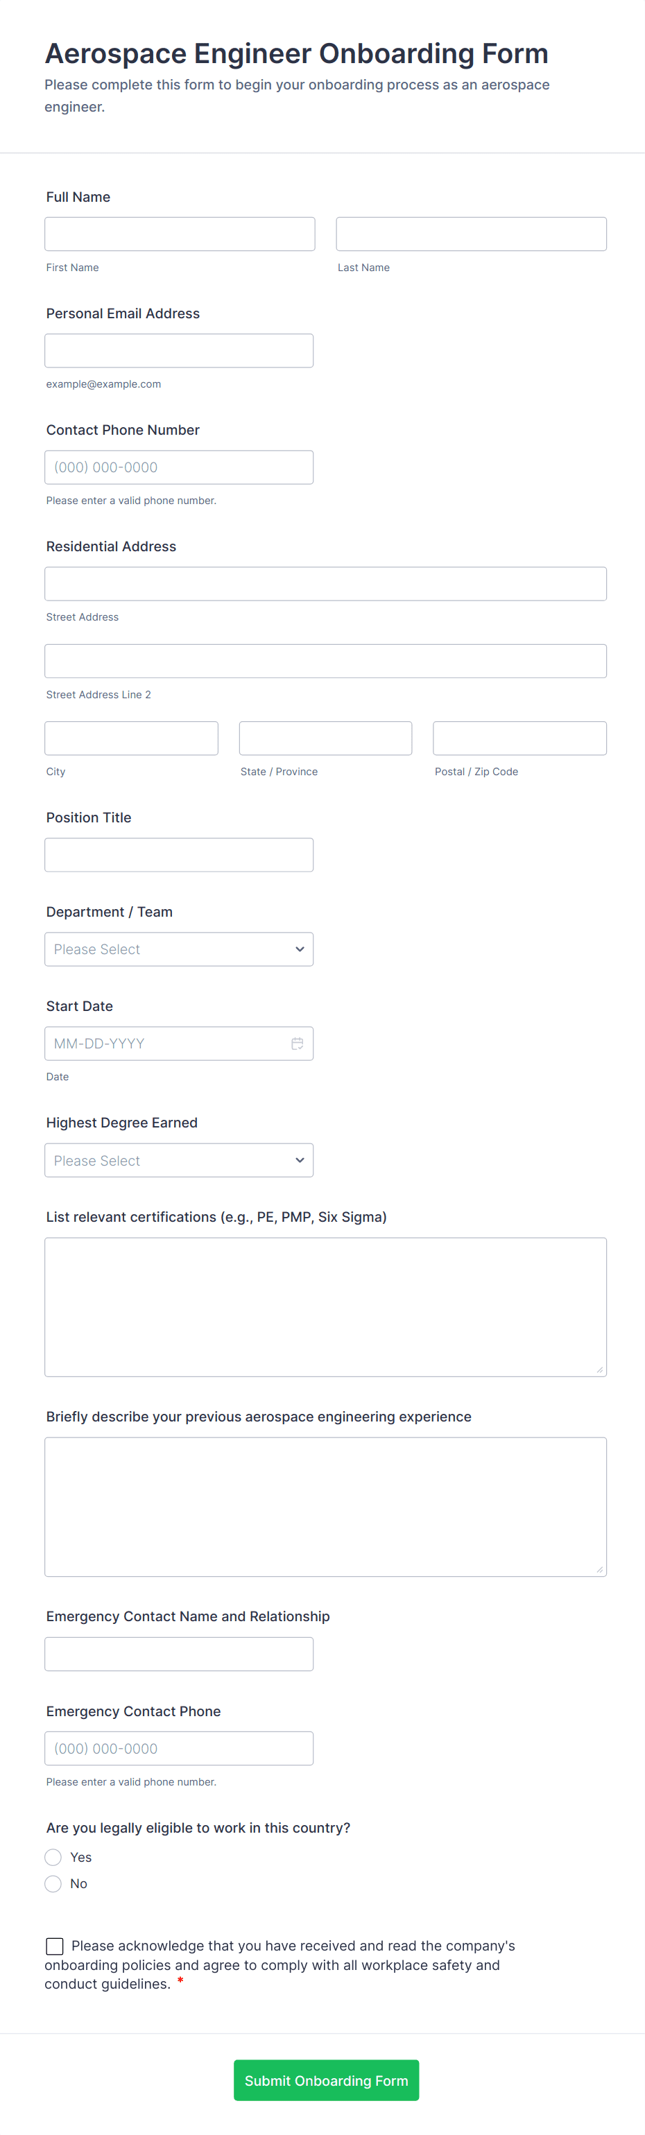Click the Contact Phone Number input
The height and width of the screenshot is (2135, 645).
[179, 467]
